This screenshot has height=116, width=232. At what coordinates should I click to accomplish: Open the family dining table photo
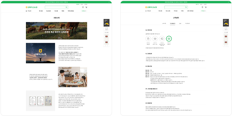(73, 77)
